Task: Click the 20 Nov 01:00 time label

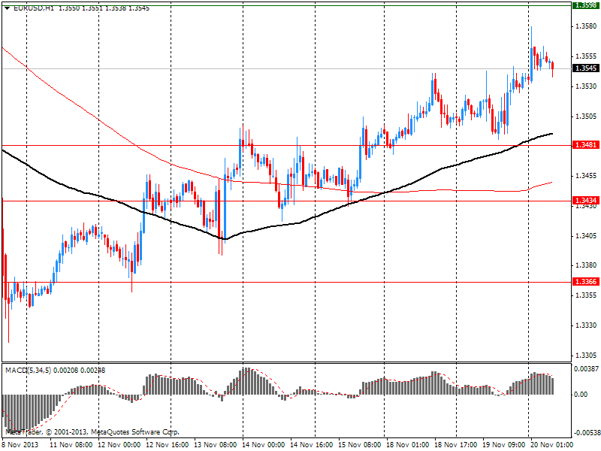Action: click(x=550, y=445)
